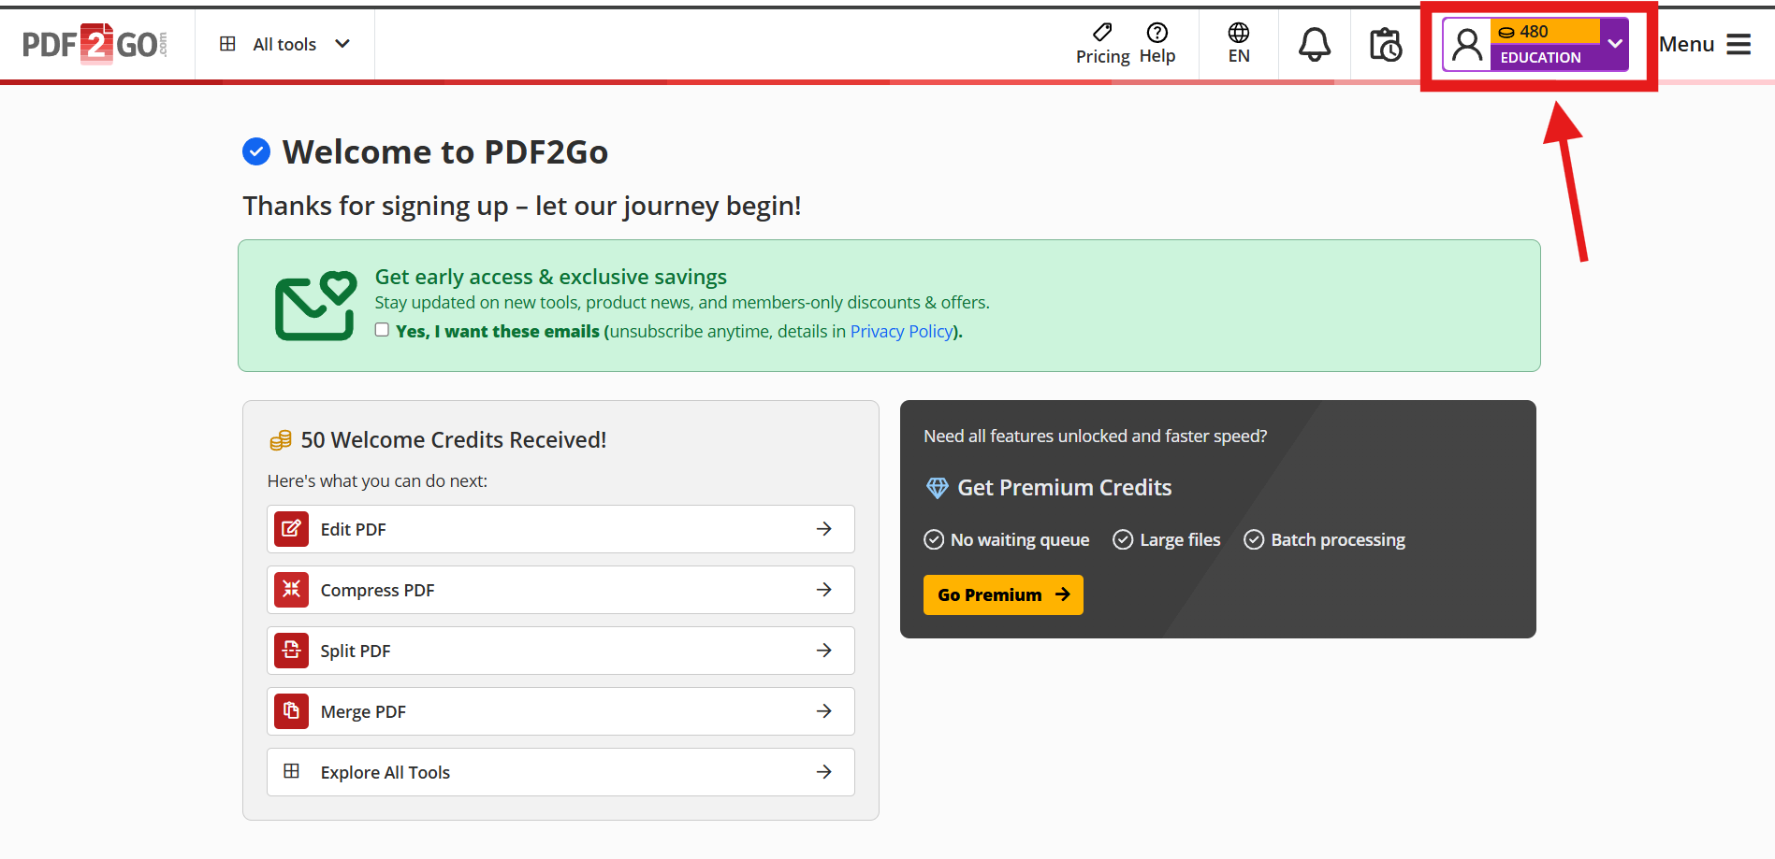The height and width of the screenshot is (859, 1775).
Task: Open the Privacy Policy link
Action: click(900, 332)
